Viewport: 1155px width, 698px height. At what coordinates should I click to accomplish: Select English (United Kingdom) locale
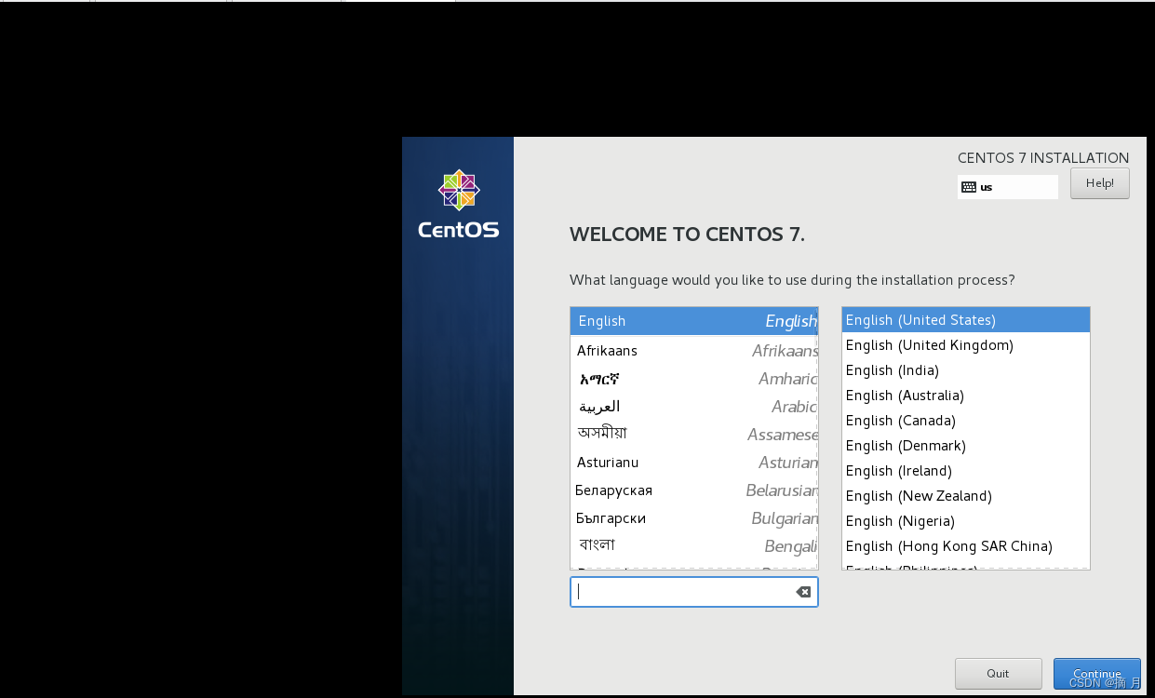pos(966,345)
